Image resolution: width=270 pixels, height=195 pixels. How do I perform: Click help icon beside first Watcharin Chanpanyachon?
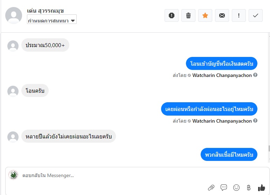pyautogui.click(x=255, y=75)
